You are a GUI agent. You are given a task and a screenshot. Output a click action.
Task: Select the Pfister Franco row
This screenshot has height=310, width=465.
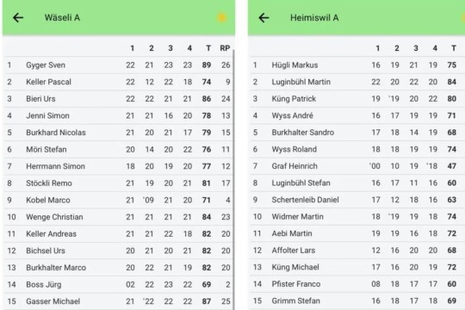pyautogui.click(x=356, y=284)
